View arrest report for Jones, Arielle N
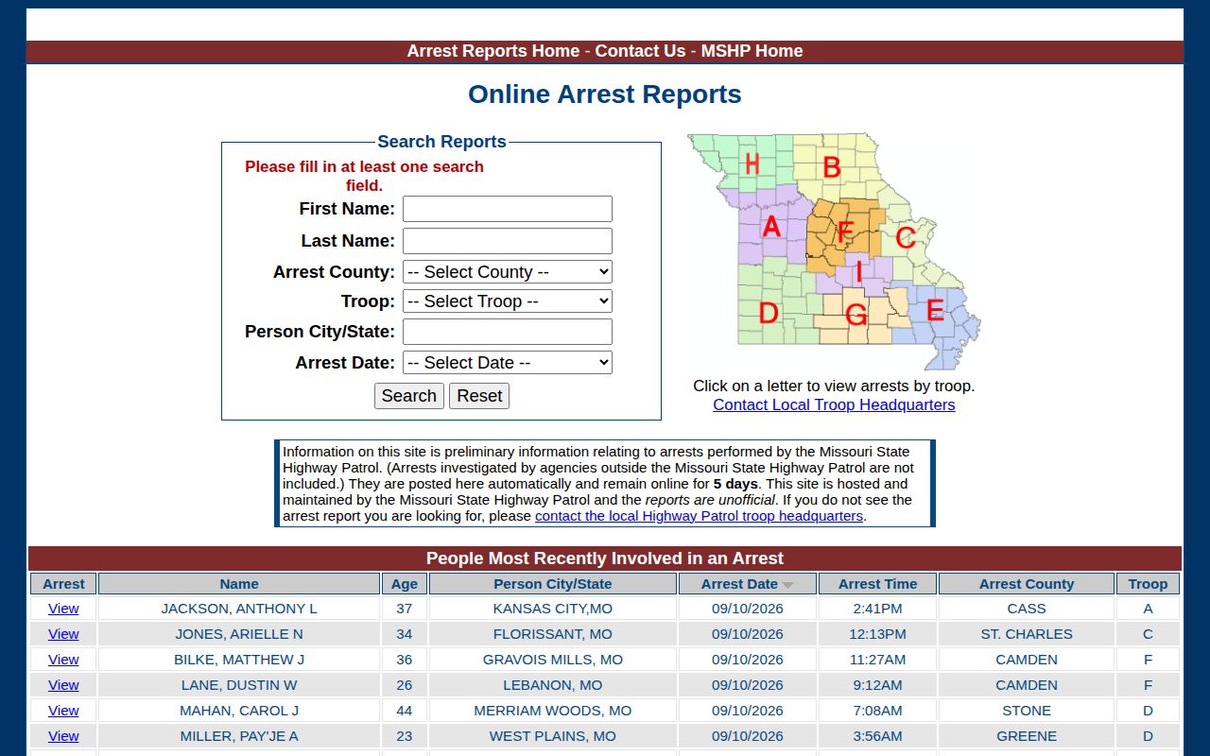The image size is (1210, 756). click(x=63, y=634)
